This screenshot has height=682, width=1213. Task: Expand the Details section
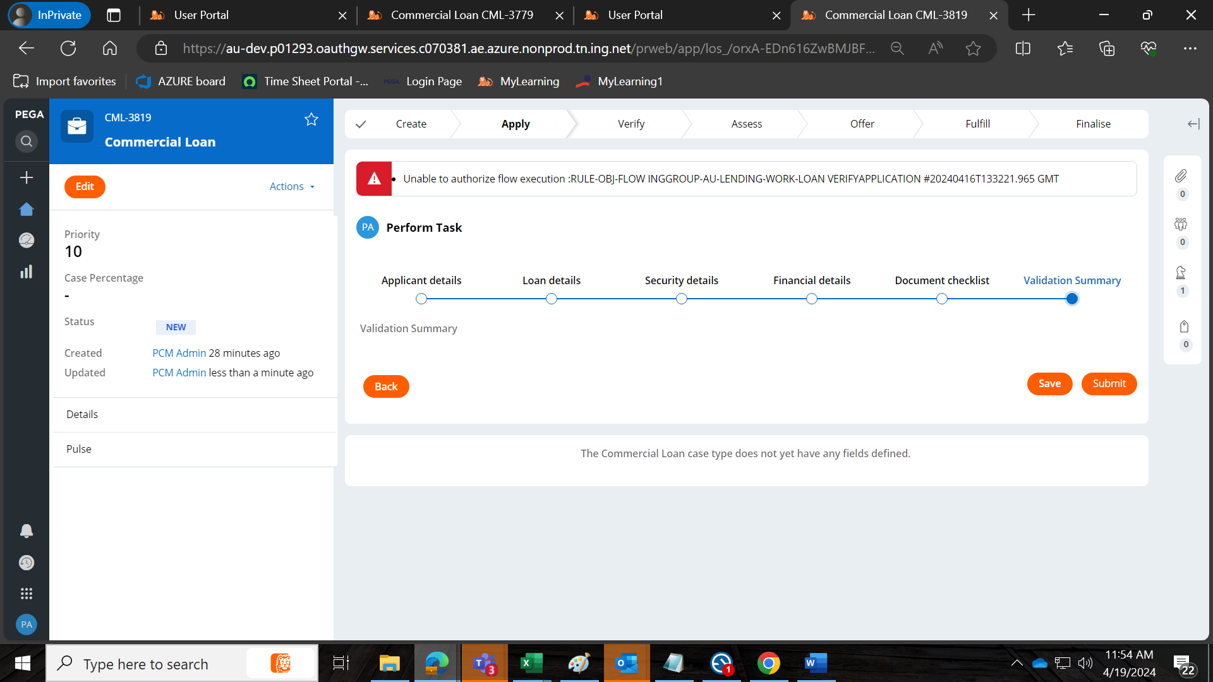click(81, 414)
